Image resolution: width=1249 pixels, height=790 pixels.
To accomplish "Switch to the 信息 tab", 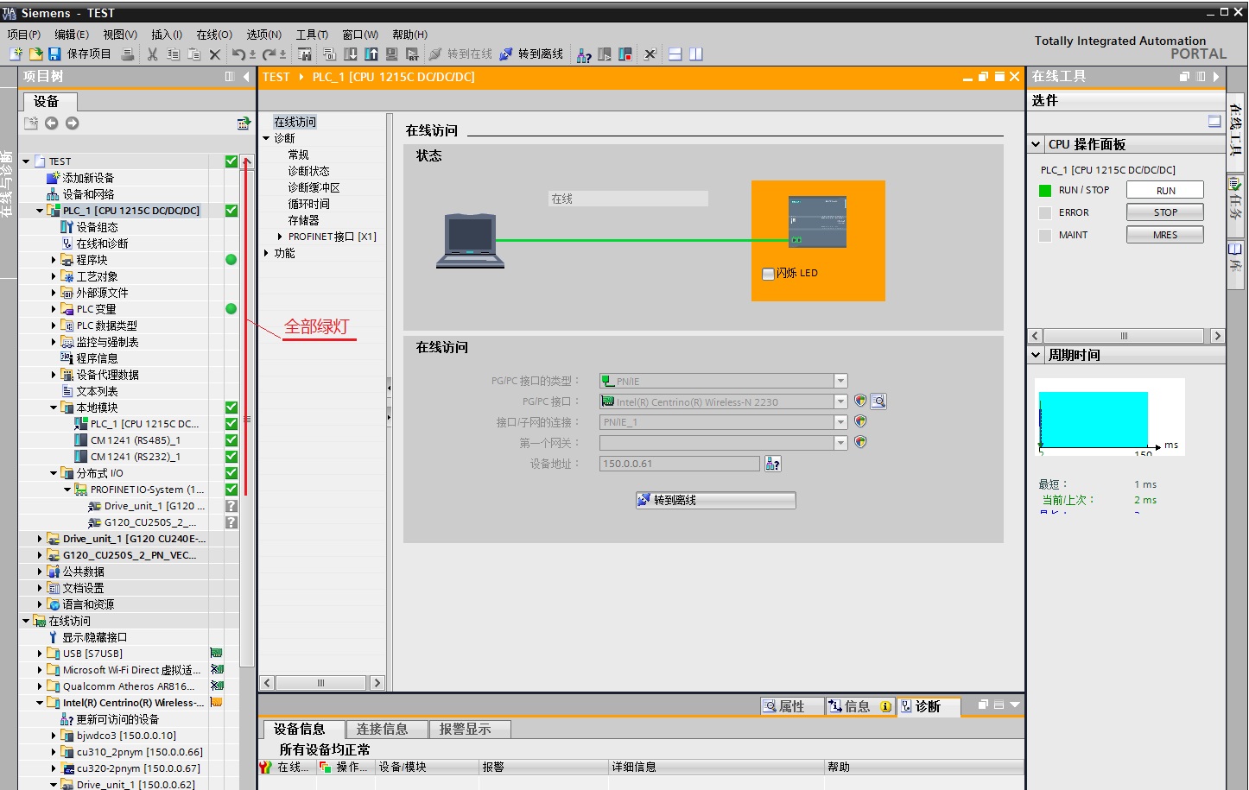I will (859, 706).
